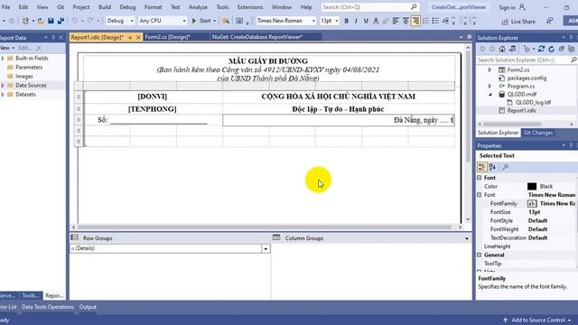Switch to Git Changes tab
This screenshot has height=325, width=578.
(x=538, y=133)
